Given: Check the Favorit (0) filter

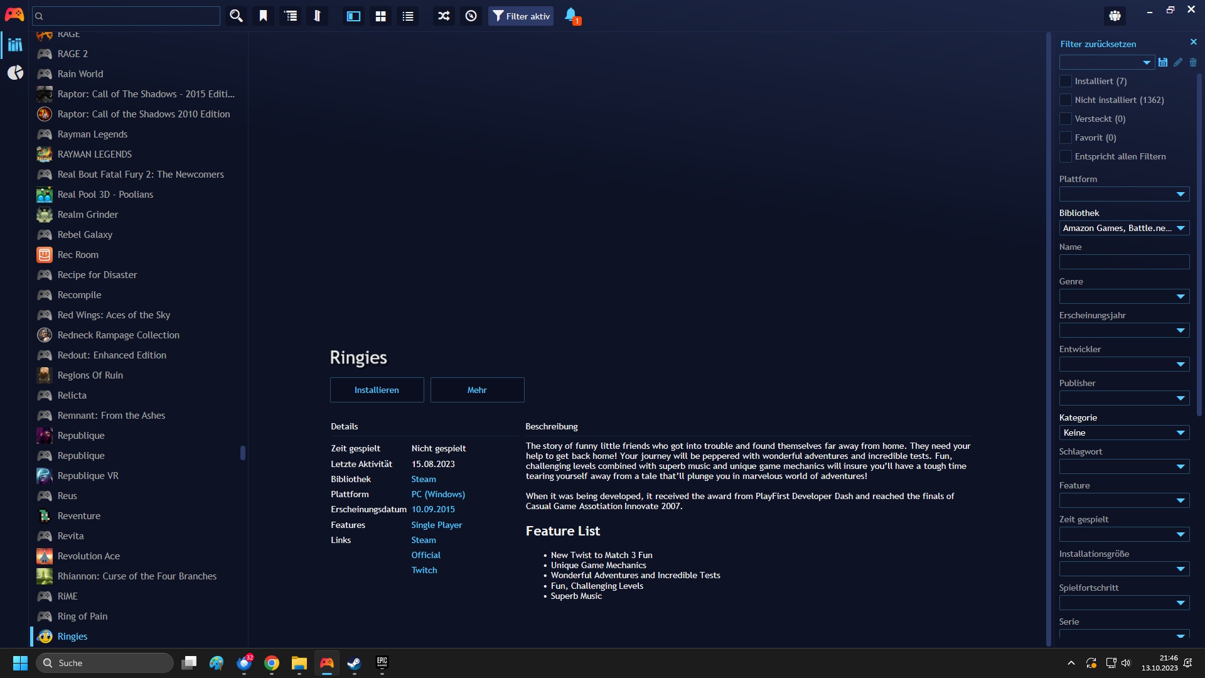Looking at the screenshot, I should click(x=1065, y=137).
